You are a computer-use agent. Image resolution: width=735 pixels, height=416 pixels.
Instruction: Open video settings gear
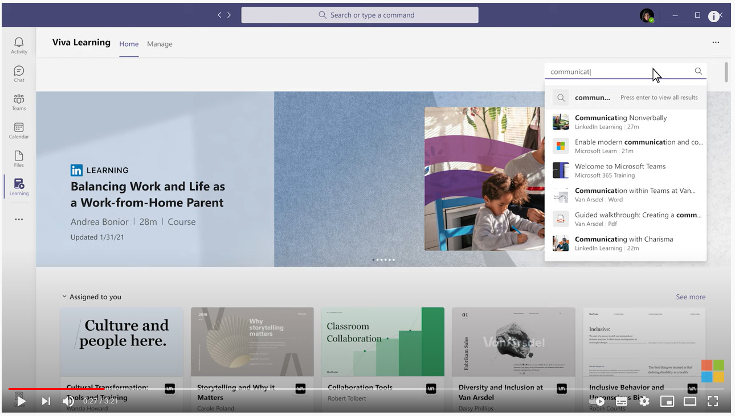point(644,401)
